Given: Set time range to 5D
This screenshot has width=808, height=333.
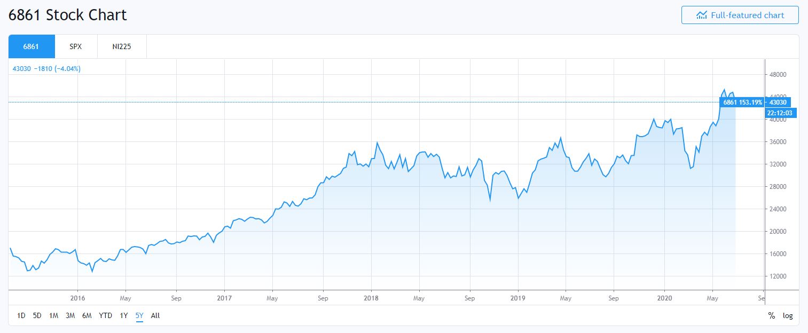Looking at the screenshot, I should click(37, 315).
